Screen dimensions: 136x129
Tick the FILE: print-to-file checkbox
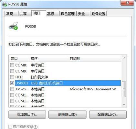pos(12,77)
